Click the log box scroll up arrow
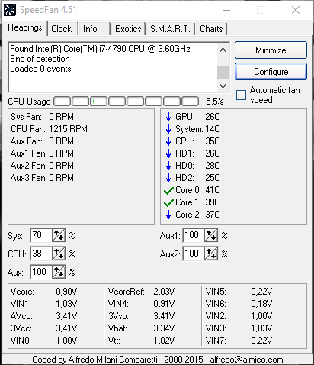314x365 pixels. pyautogui.click(x=223, y=50)
